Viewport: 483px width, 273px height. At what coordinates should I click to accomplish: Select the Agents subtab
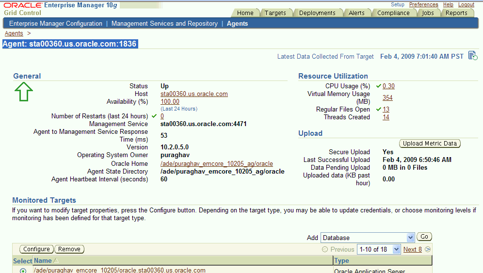pos(237,23)
